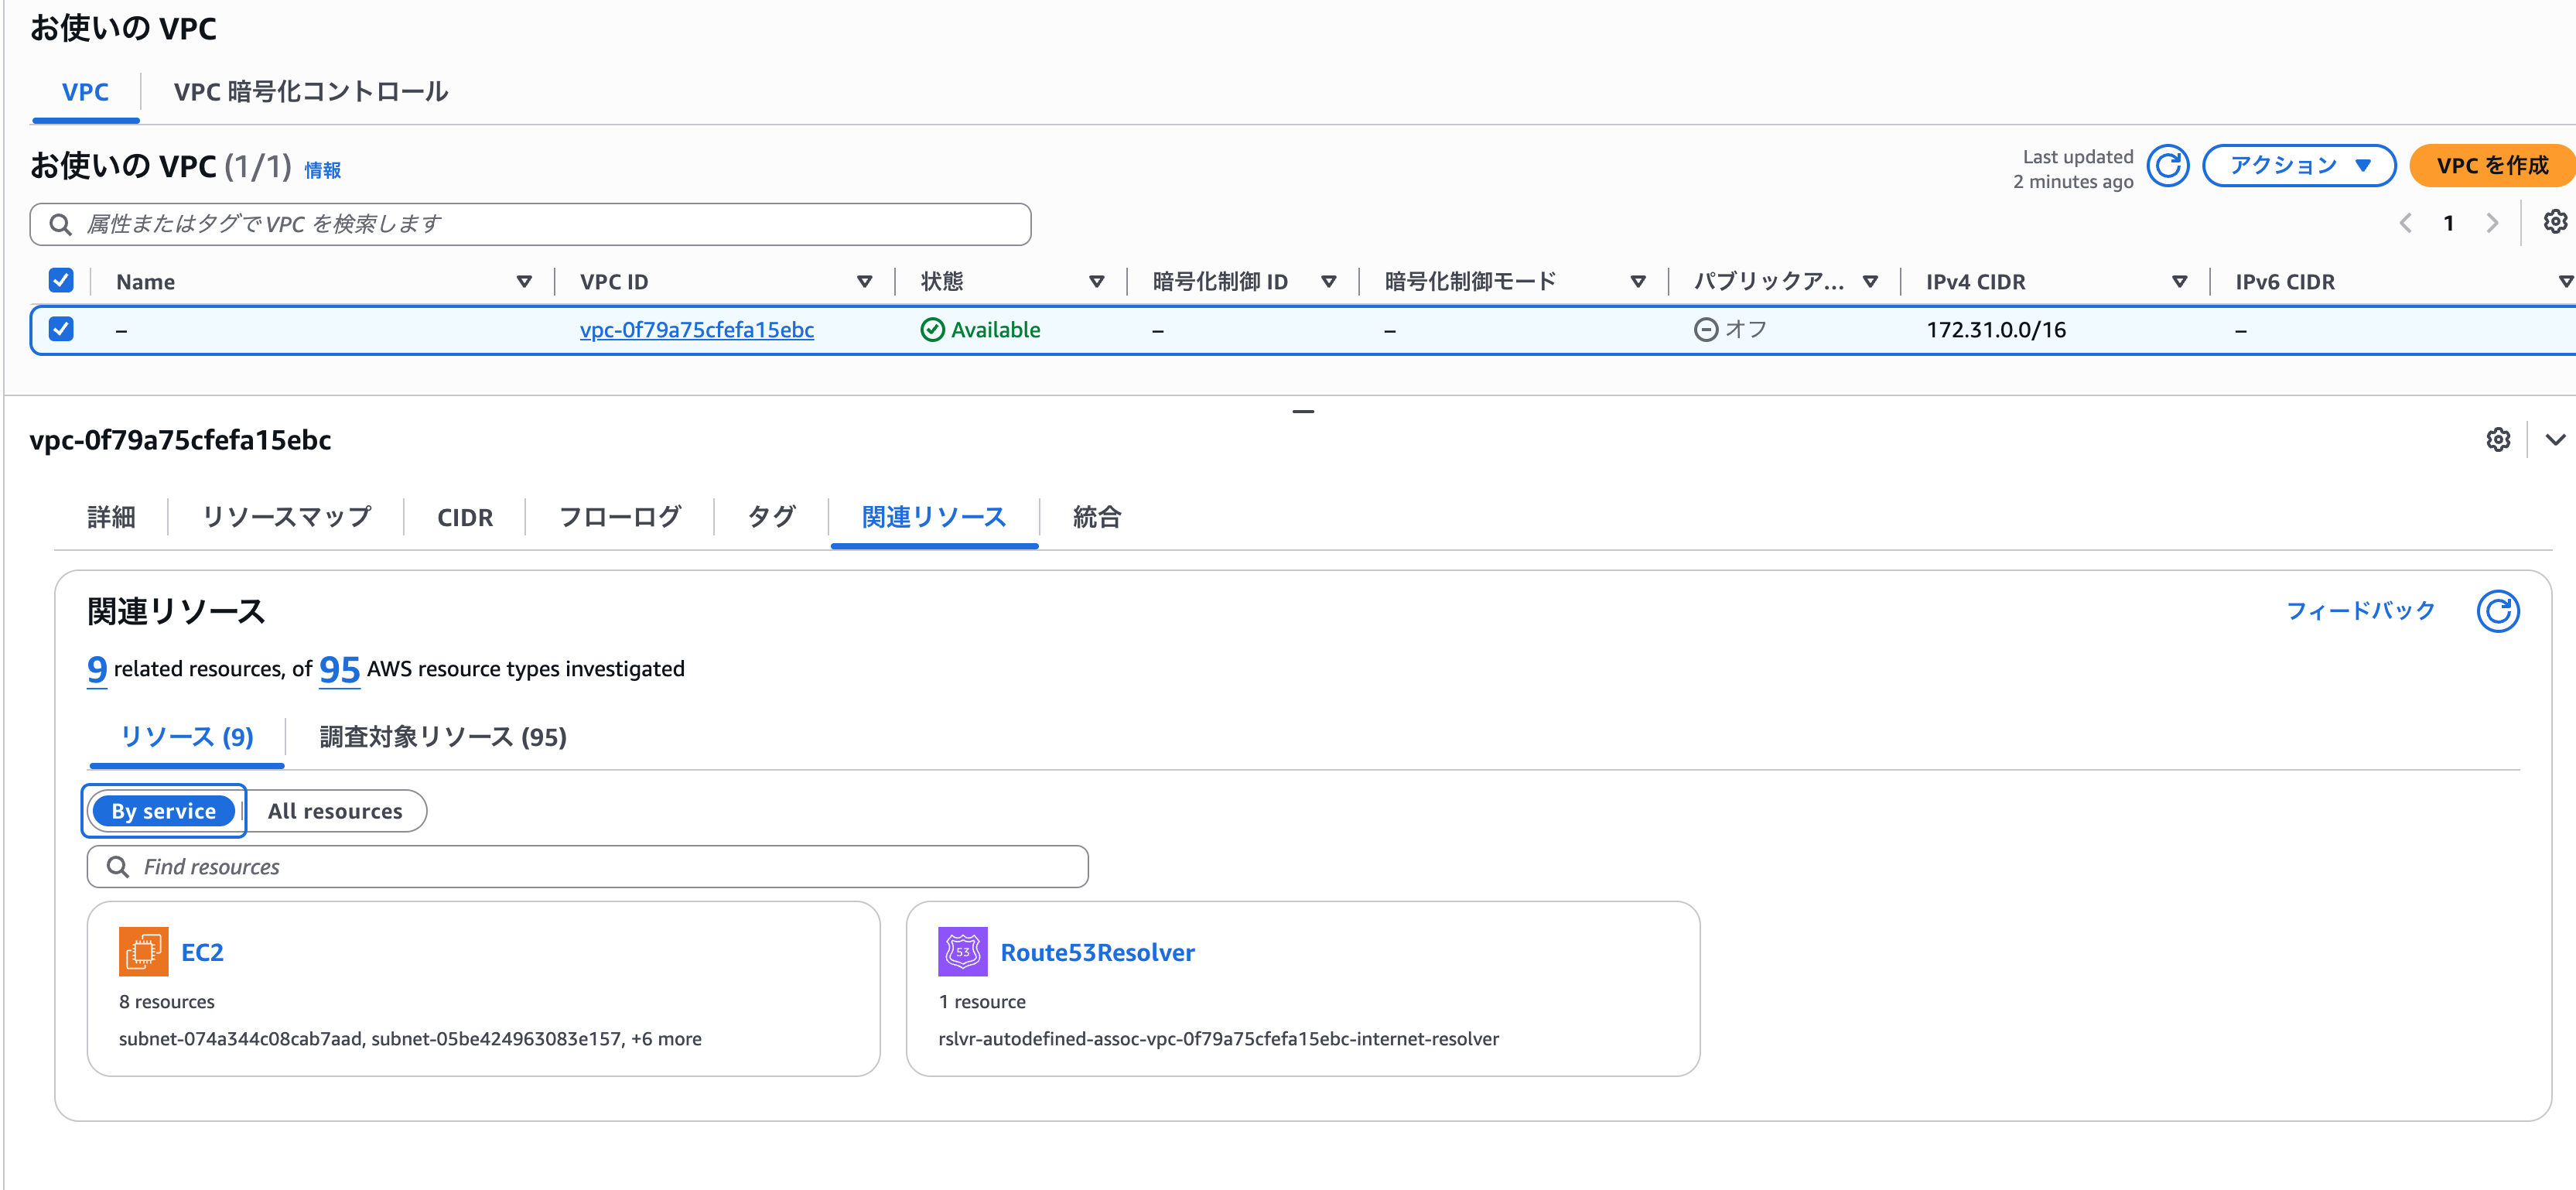
Task: Select the リソース (9) sub-tab
Action: click(x=187, y=737)
